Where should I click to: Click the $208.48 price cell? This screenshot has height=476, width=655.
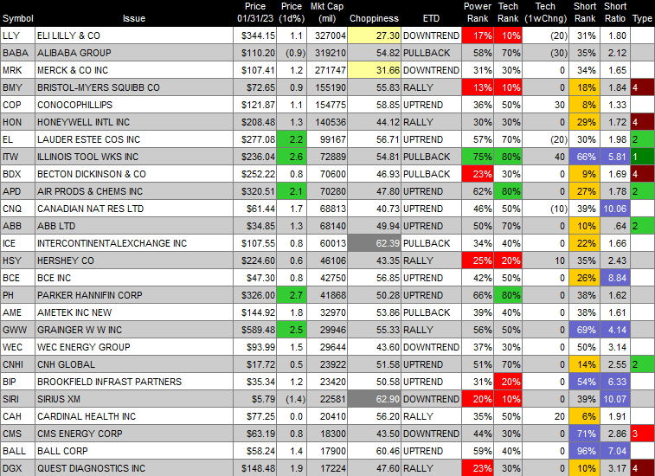pos(255,122)
